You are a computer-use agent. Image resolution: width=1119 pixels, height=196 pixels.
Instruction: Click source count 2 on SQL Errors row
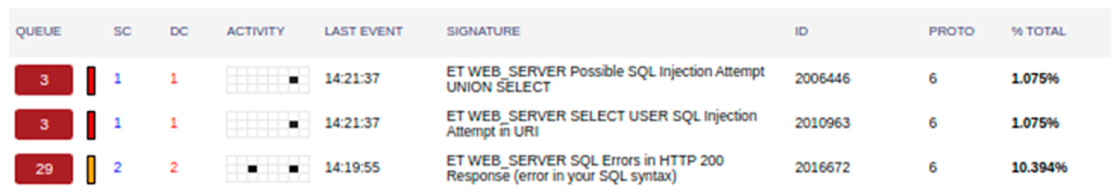click(x=117, y=167)
